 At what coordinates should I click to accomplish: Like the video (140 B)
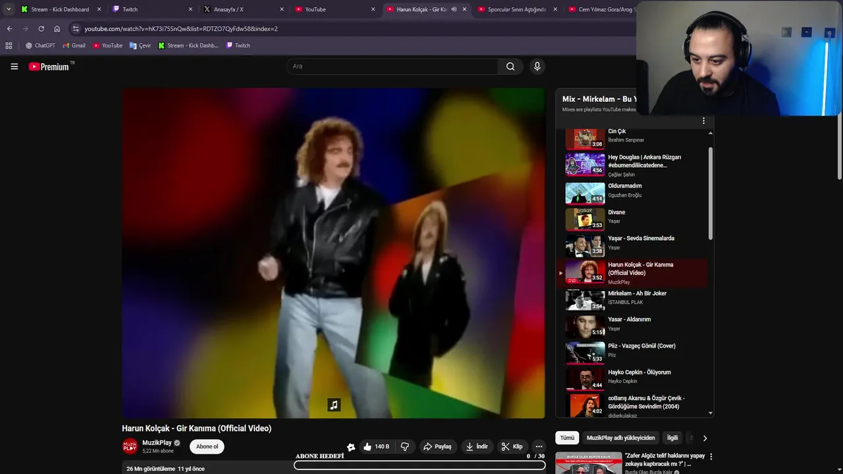pyautogui.click(x=376, y=446)
